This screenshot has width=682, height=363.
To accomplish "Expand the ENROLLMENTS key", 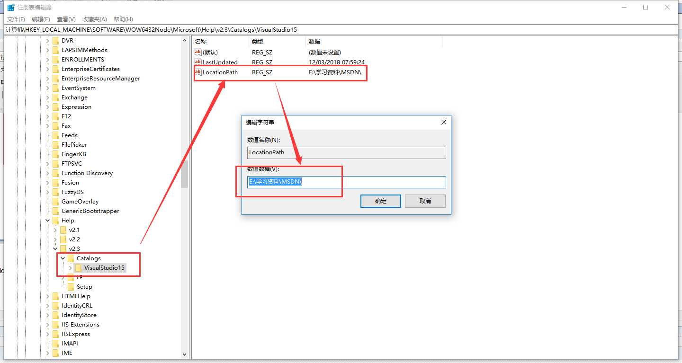I will click(x=48, y=60).
